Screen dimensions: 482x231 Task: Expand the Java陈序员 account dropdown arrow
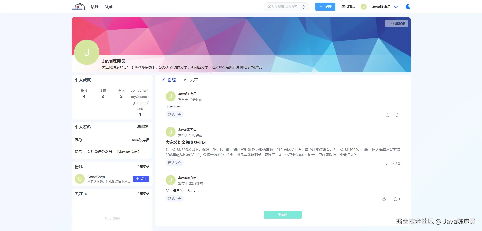pyautogui.click(x=396, y=7)
